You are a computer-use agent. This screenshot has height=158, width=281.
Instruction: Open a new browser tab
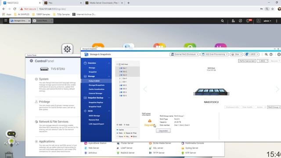[128, 3]
